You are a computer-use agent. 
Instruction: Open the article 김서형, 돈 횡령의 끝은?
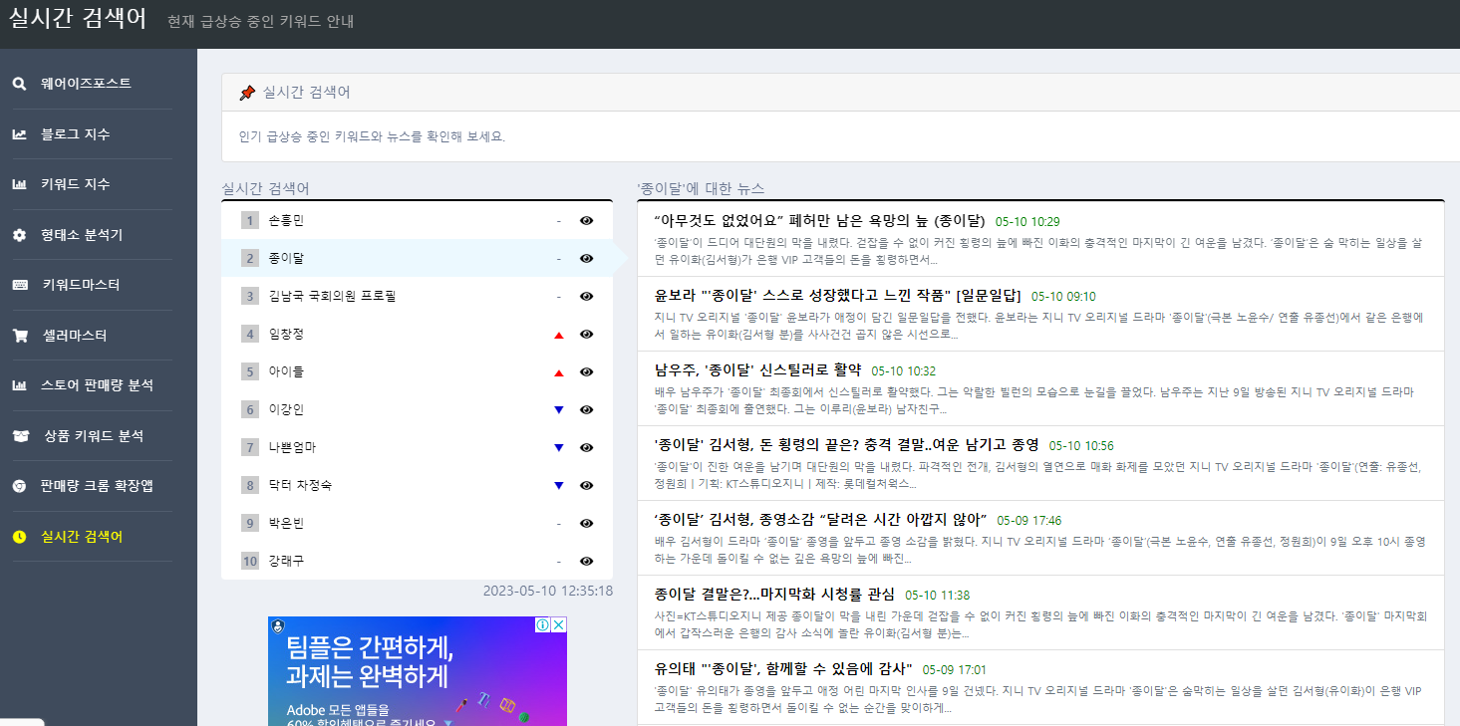click(x=846, y=445)
